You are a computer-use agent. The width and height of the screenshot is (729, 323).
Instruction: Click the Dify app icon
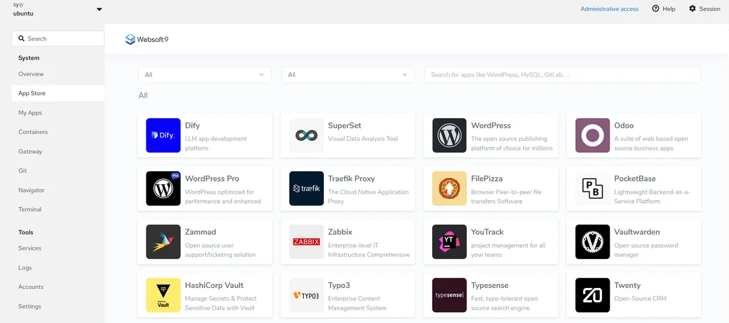coord(163,136)
